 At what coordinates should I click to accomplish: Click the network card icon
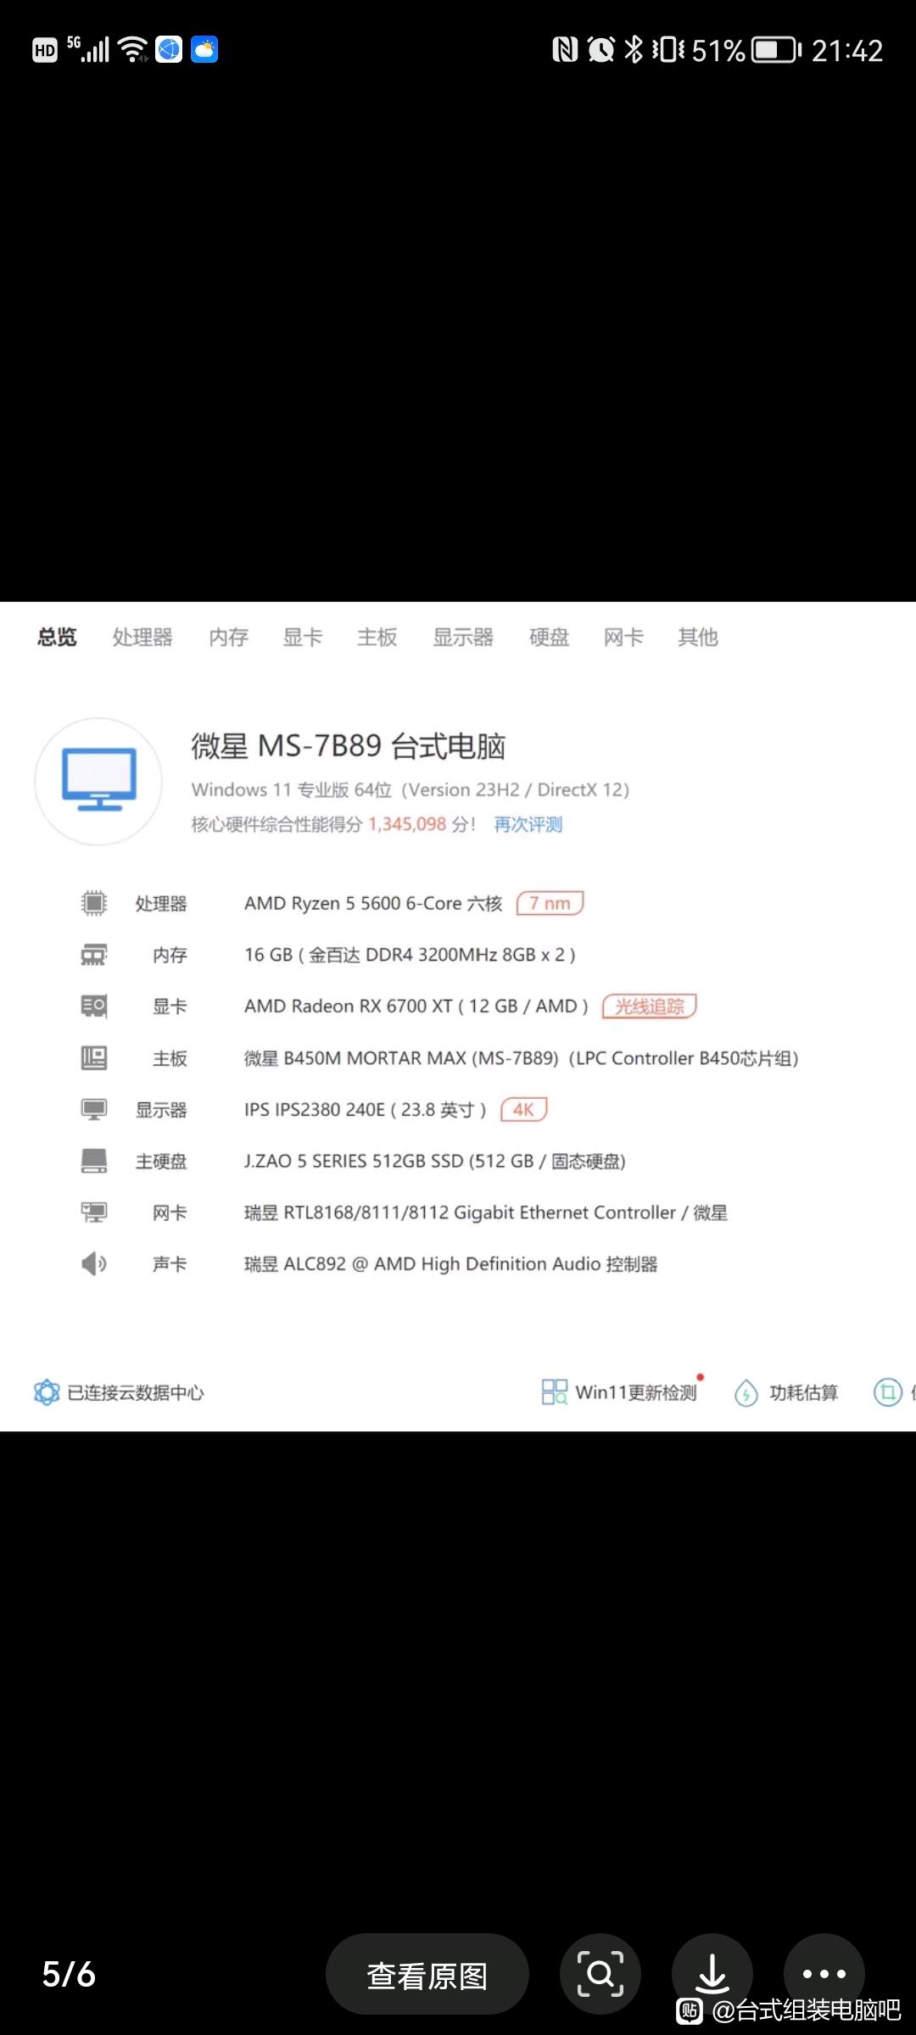click(94, 1213)
